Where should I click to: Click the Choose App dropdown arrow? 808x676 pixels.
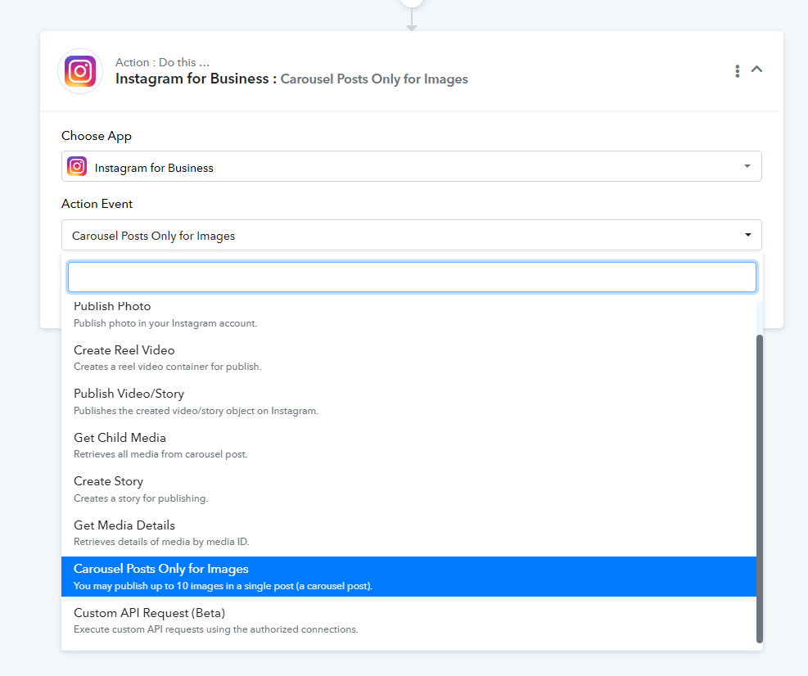pyautogui.click(x=747, y=166)
